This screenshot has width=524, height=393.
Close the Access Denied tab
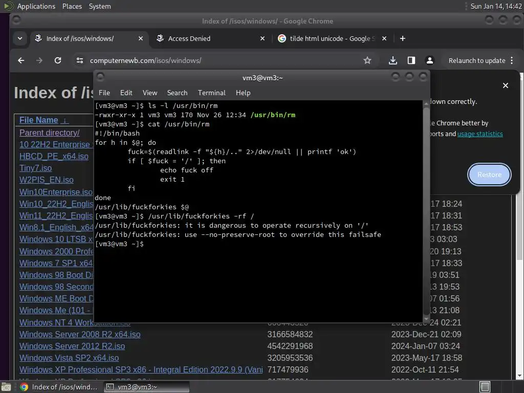click(x=263, y=38)
